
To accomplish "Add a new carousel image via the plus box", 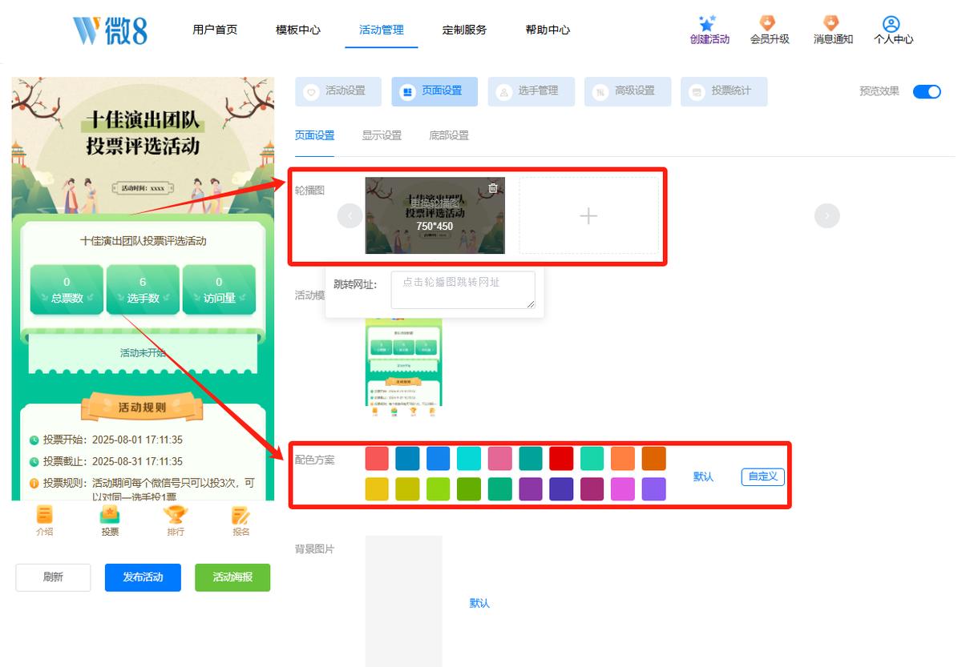I will pyautogui.click(x=588, y=215).
